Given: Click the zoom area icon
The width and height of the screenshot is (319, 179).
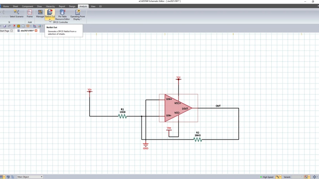Looking at the screenshot, I should (23, 26).
